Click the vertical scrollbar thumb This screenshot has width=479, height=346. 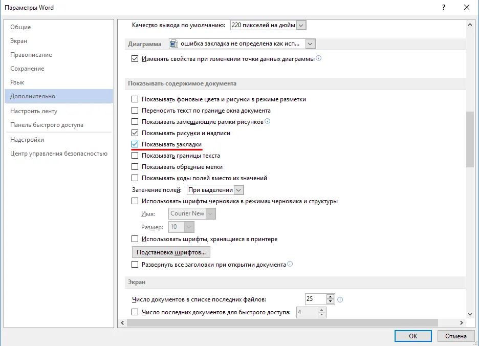pos(470,139)
